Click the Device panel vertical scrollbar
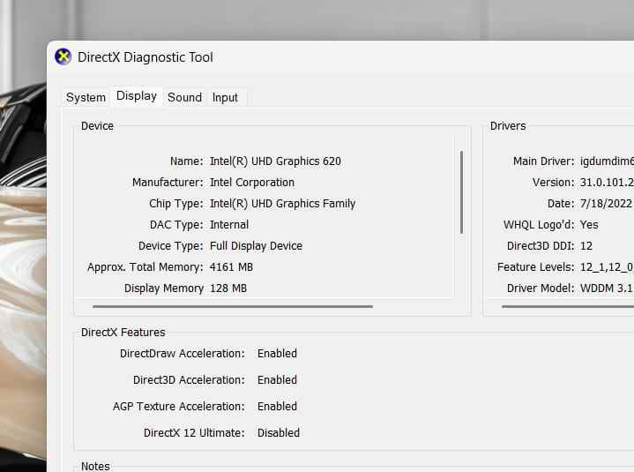Screen dimensions: 634x472 pos(461,191)
